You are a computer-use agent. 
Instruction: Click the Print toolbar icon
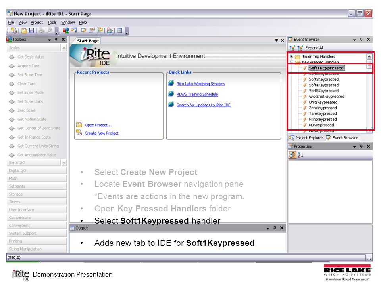42,30
